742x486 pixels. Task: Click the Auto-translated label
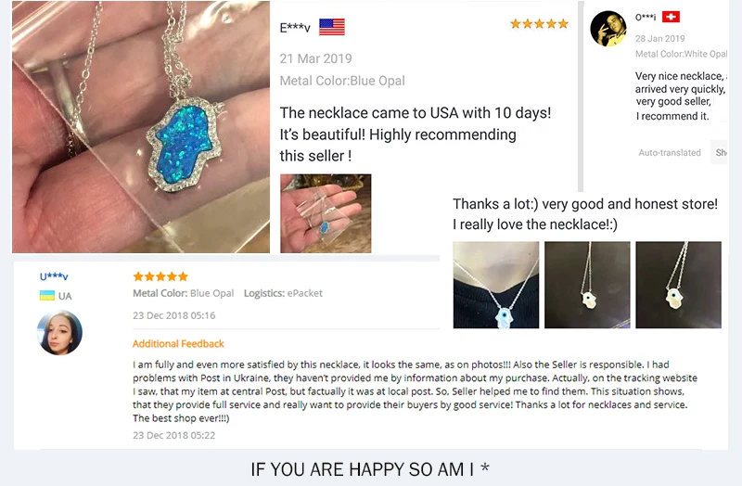[x=670, y=152]
